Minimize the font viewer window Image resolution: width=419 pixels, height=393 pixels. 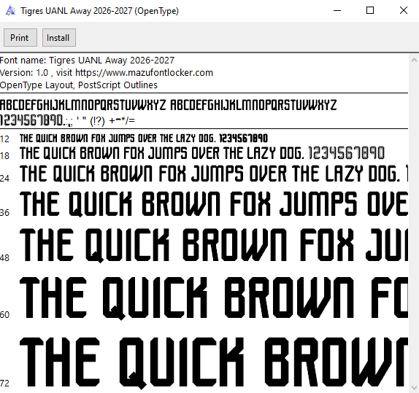[337, 11]
